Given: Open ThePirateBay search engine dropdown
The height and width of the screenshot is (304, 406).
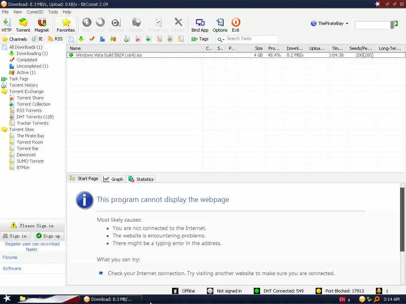Looking at the screenshot, I should tap(329, 23).
